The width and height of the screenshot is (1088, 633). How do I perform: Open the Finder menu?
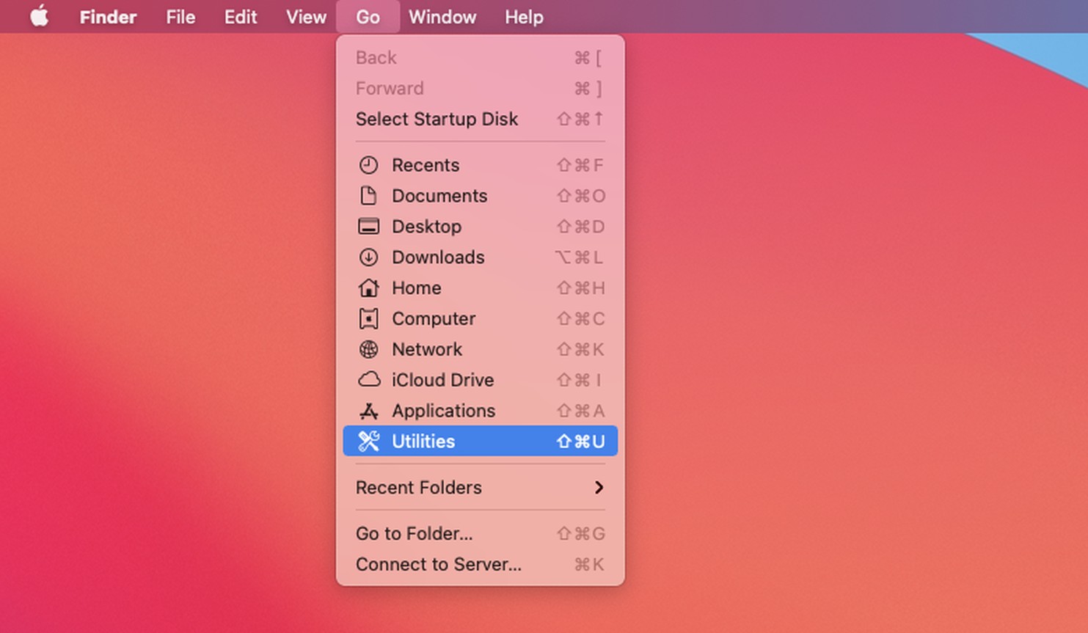(108, 16)
